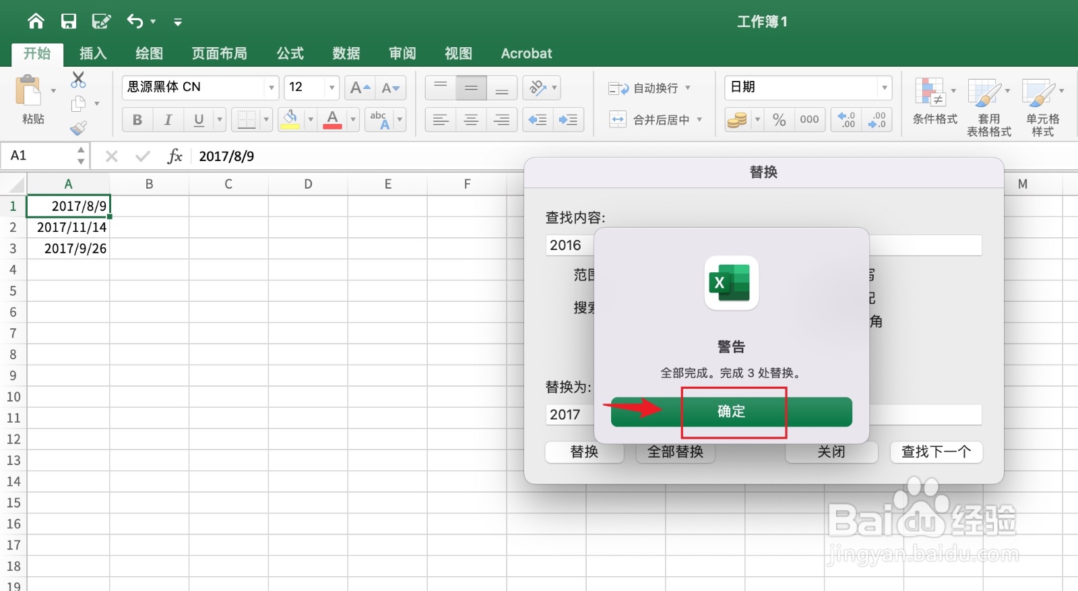Click the Home icon in title bar
Viewport: 1078px width, 591px height.
[36, 22]
